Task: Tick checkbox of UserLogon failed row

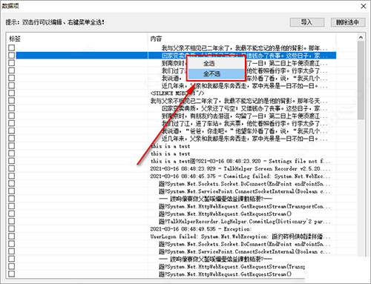Action: coord(11,237)
